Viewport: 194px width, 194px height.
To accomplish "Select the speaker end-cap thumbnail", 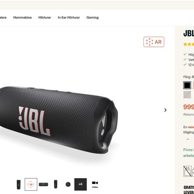I will (x=68, y=184).
